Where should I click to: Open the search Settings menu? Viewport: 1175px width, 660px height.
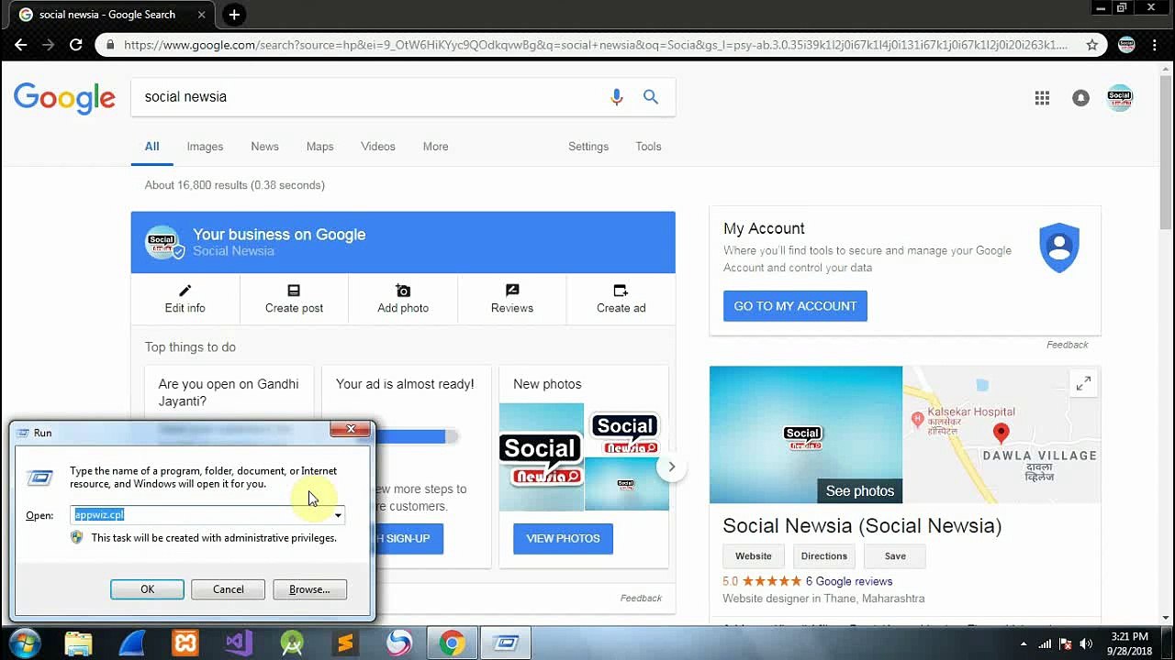click(588, 147)
